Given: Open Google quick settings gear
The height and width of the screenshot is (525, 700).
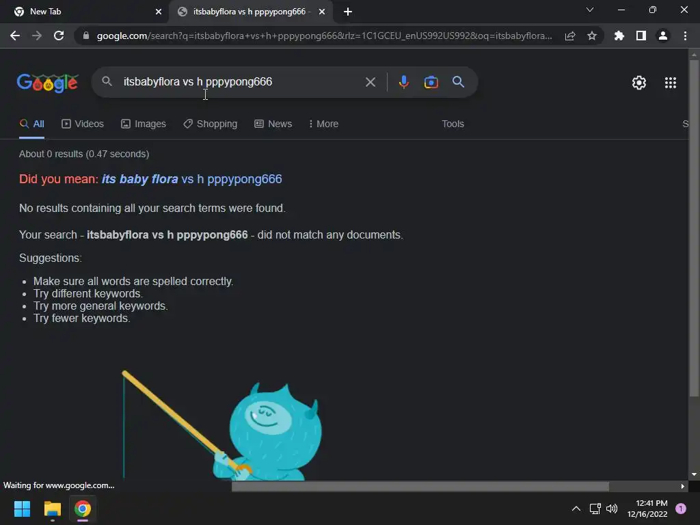Looking at the screenshot, I should 639,83.
